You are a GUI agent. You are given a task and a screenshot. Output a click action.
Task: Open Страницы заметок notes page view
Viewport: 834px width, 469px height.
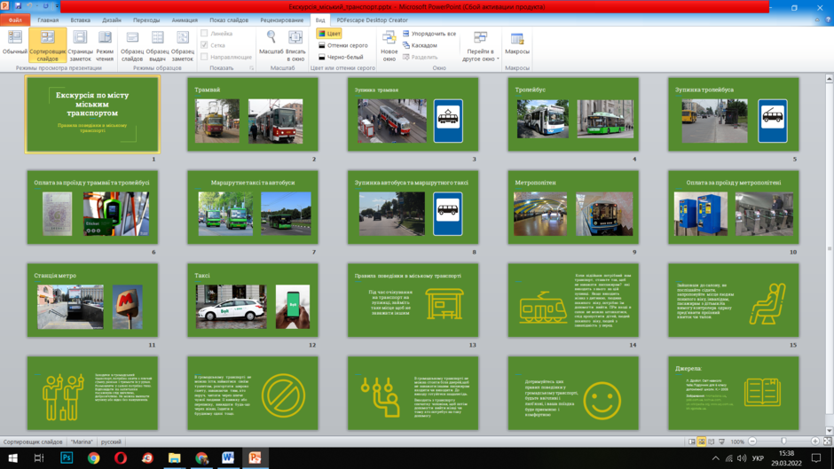tap(80, 45)
